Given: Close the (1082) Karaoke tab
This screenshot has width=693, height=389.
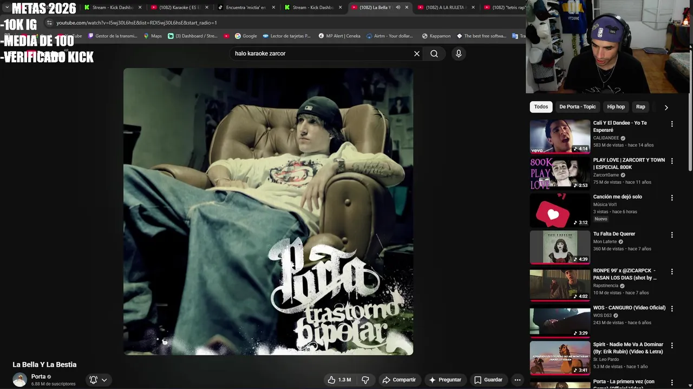Looking at the screenshot, I should (x=207, y=8).
